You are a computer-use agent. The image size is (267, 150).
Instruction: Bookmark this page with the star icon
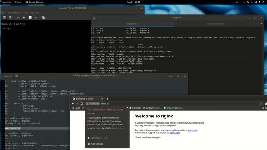coord(260,104)
